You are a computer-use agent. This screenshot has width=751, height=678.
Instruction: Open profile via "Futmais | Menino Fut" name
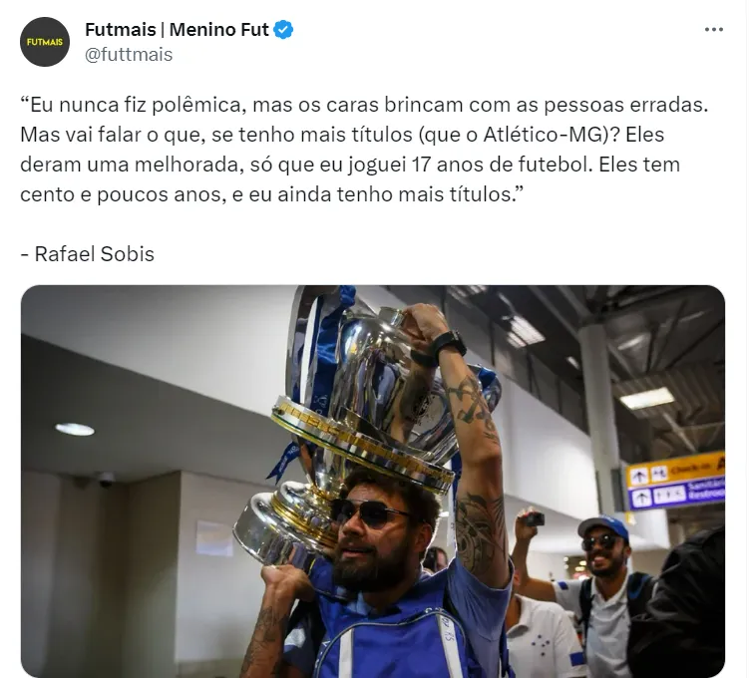177,30
